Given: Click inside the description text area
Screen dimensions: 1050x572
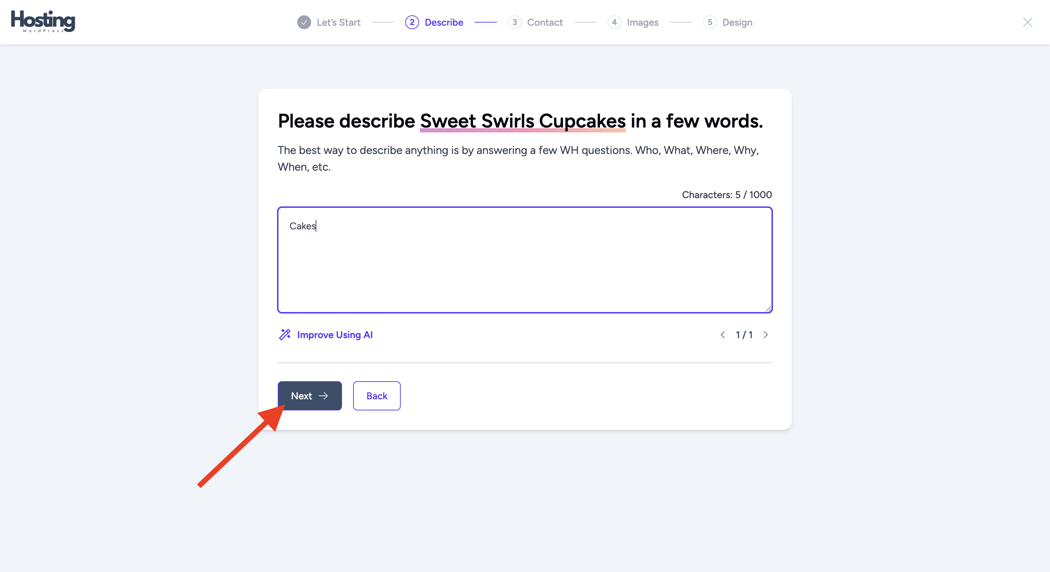Looking at the screenshot, I should tap(525, 265).
